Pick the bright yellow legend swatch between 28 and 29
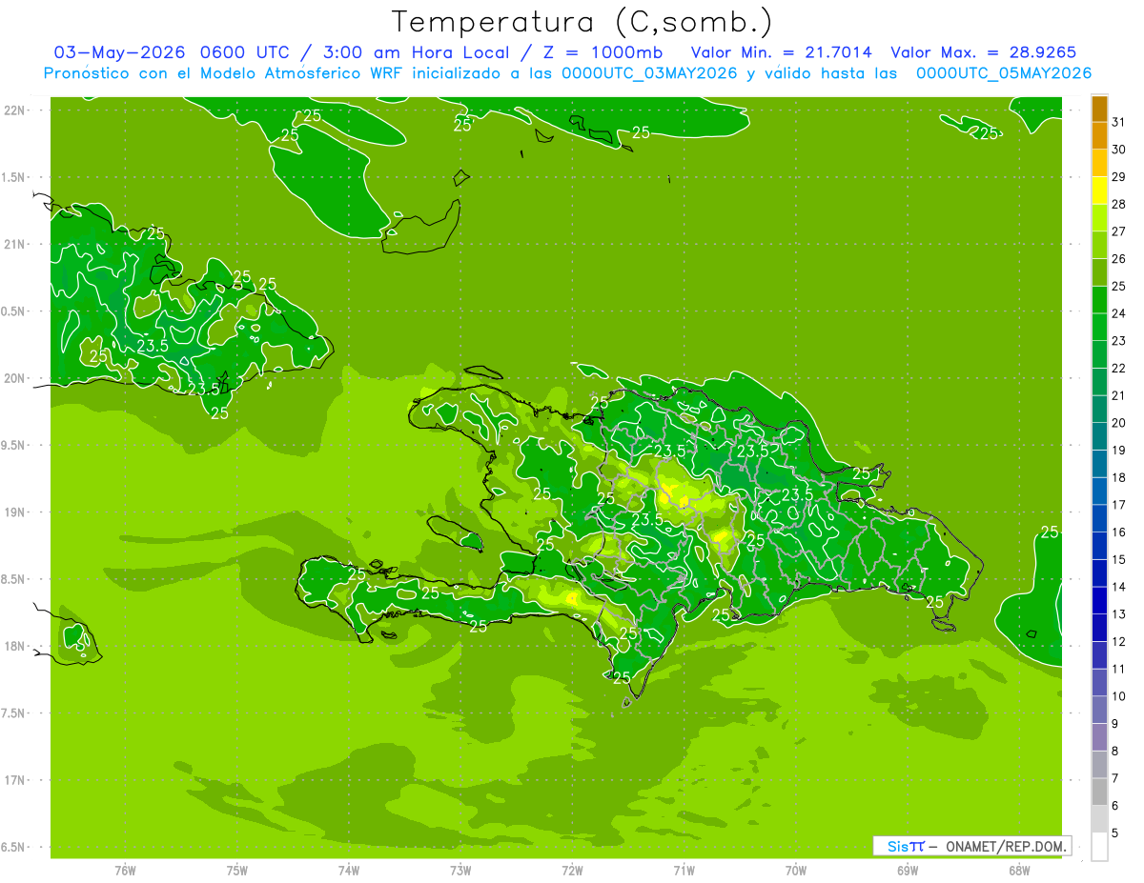This screenshot has height=883, width=1144. pyautogui.click(x=1099, y=191)
